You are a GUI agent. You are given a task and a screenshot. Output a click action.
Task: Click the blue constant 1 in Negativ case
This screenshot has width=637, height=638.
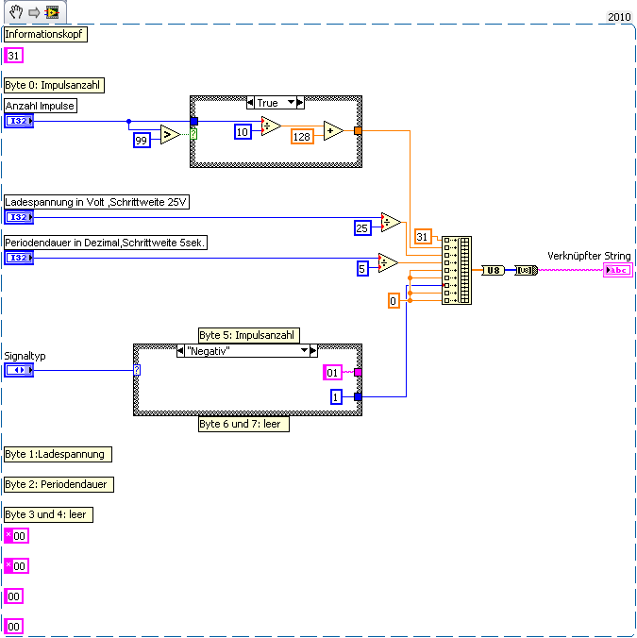pos(336,396)
